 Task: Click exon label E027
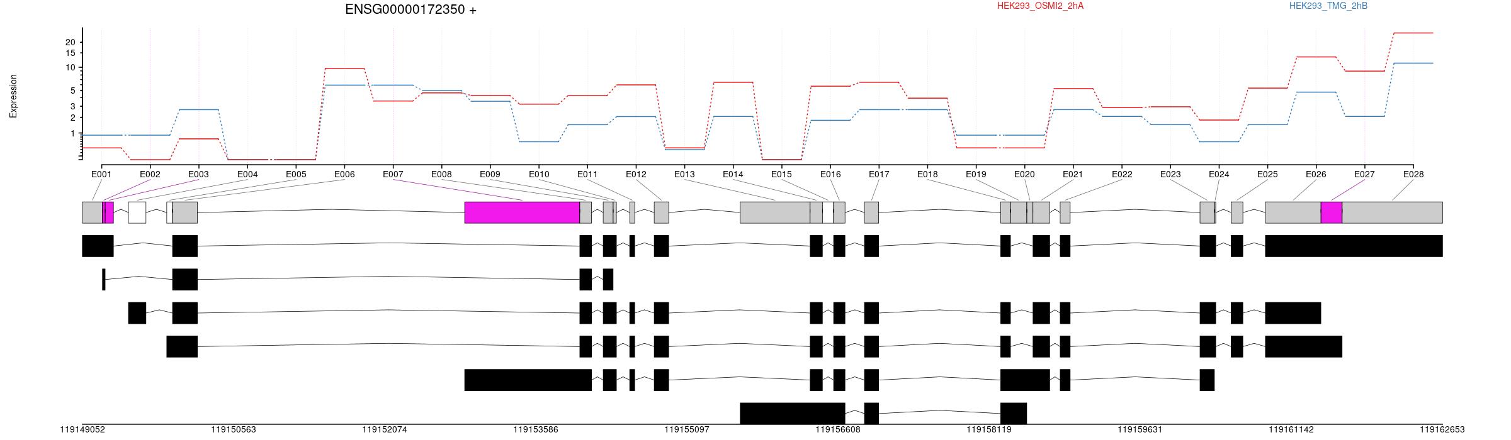tap(1364, 174)
